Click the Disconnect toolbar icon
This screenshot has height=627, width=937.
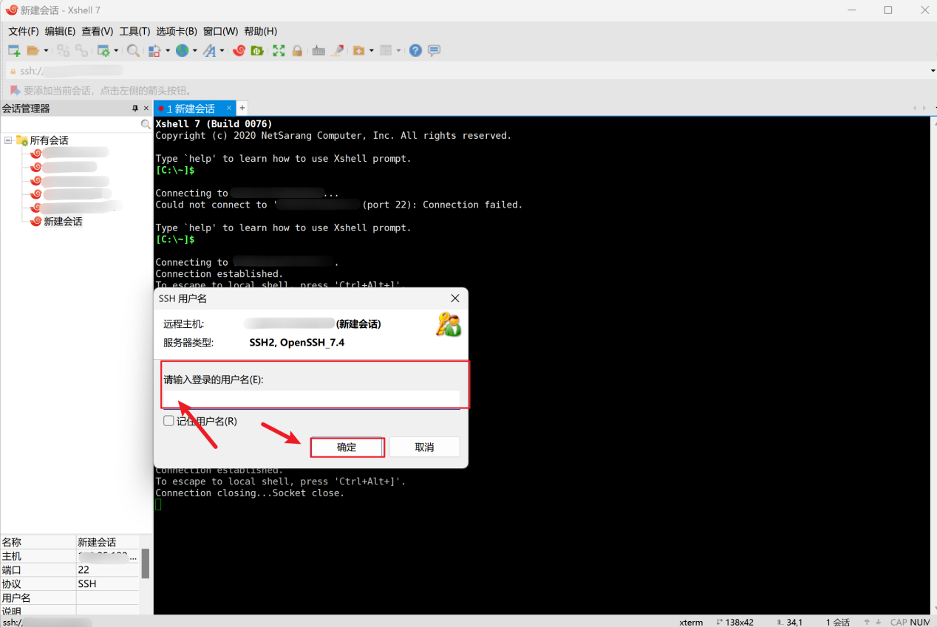point(63,50)
